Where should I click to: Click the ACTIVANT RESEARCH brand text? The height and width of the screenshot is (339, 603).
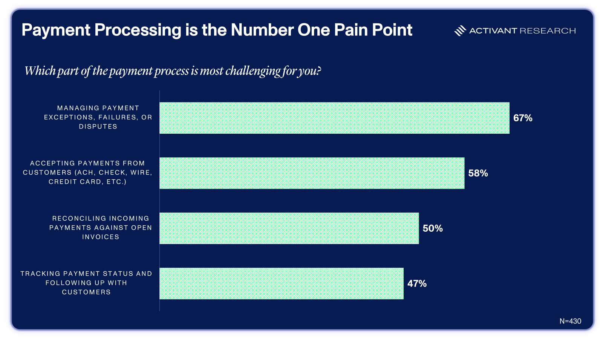(522, 31)
